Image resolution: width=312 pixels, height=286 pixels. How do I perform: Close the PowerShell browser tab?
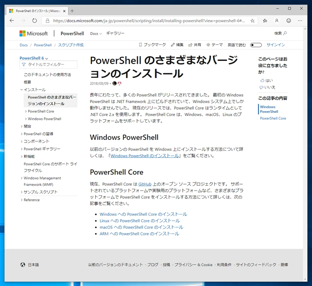point(64,11)
